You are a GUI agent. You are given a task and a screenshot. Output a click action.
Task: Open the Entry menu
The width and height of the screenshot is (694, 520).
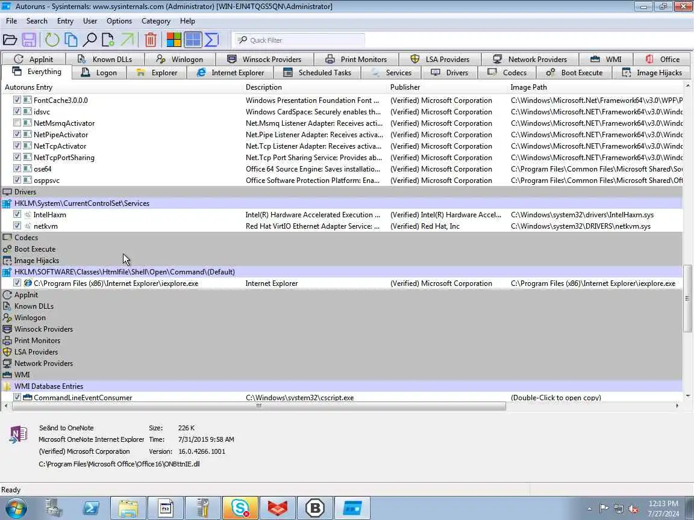[x=65, y=21]
